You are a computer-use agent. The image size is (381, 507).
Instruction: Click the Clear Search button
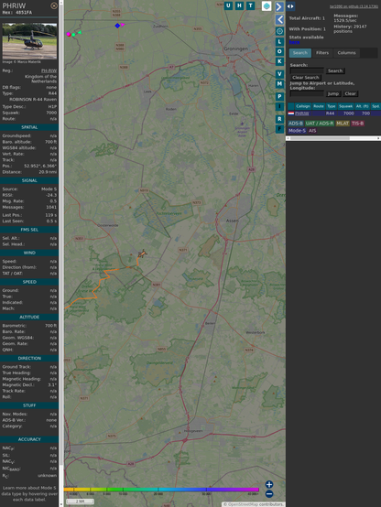pos(306,77)
